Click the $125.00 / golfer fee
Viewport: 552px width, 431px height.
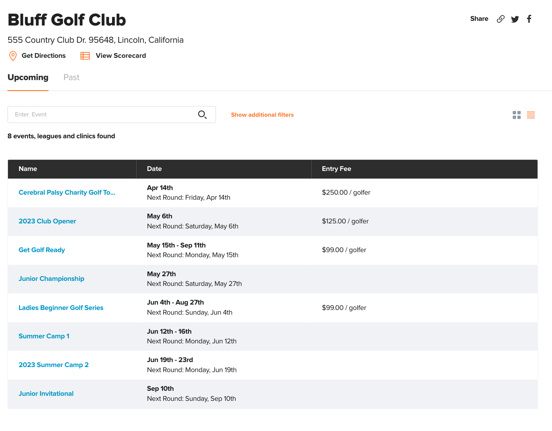coord(345,221)
